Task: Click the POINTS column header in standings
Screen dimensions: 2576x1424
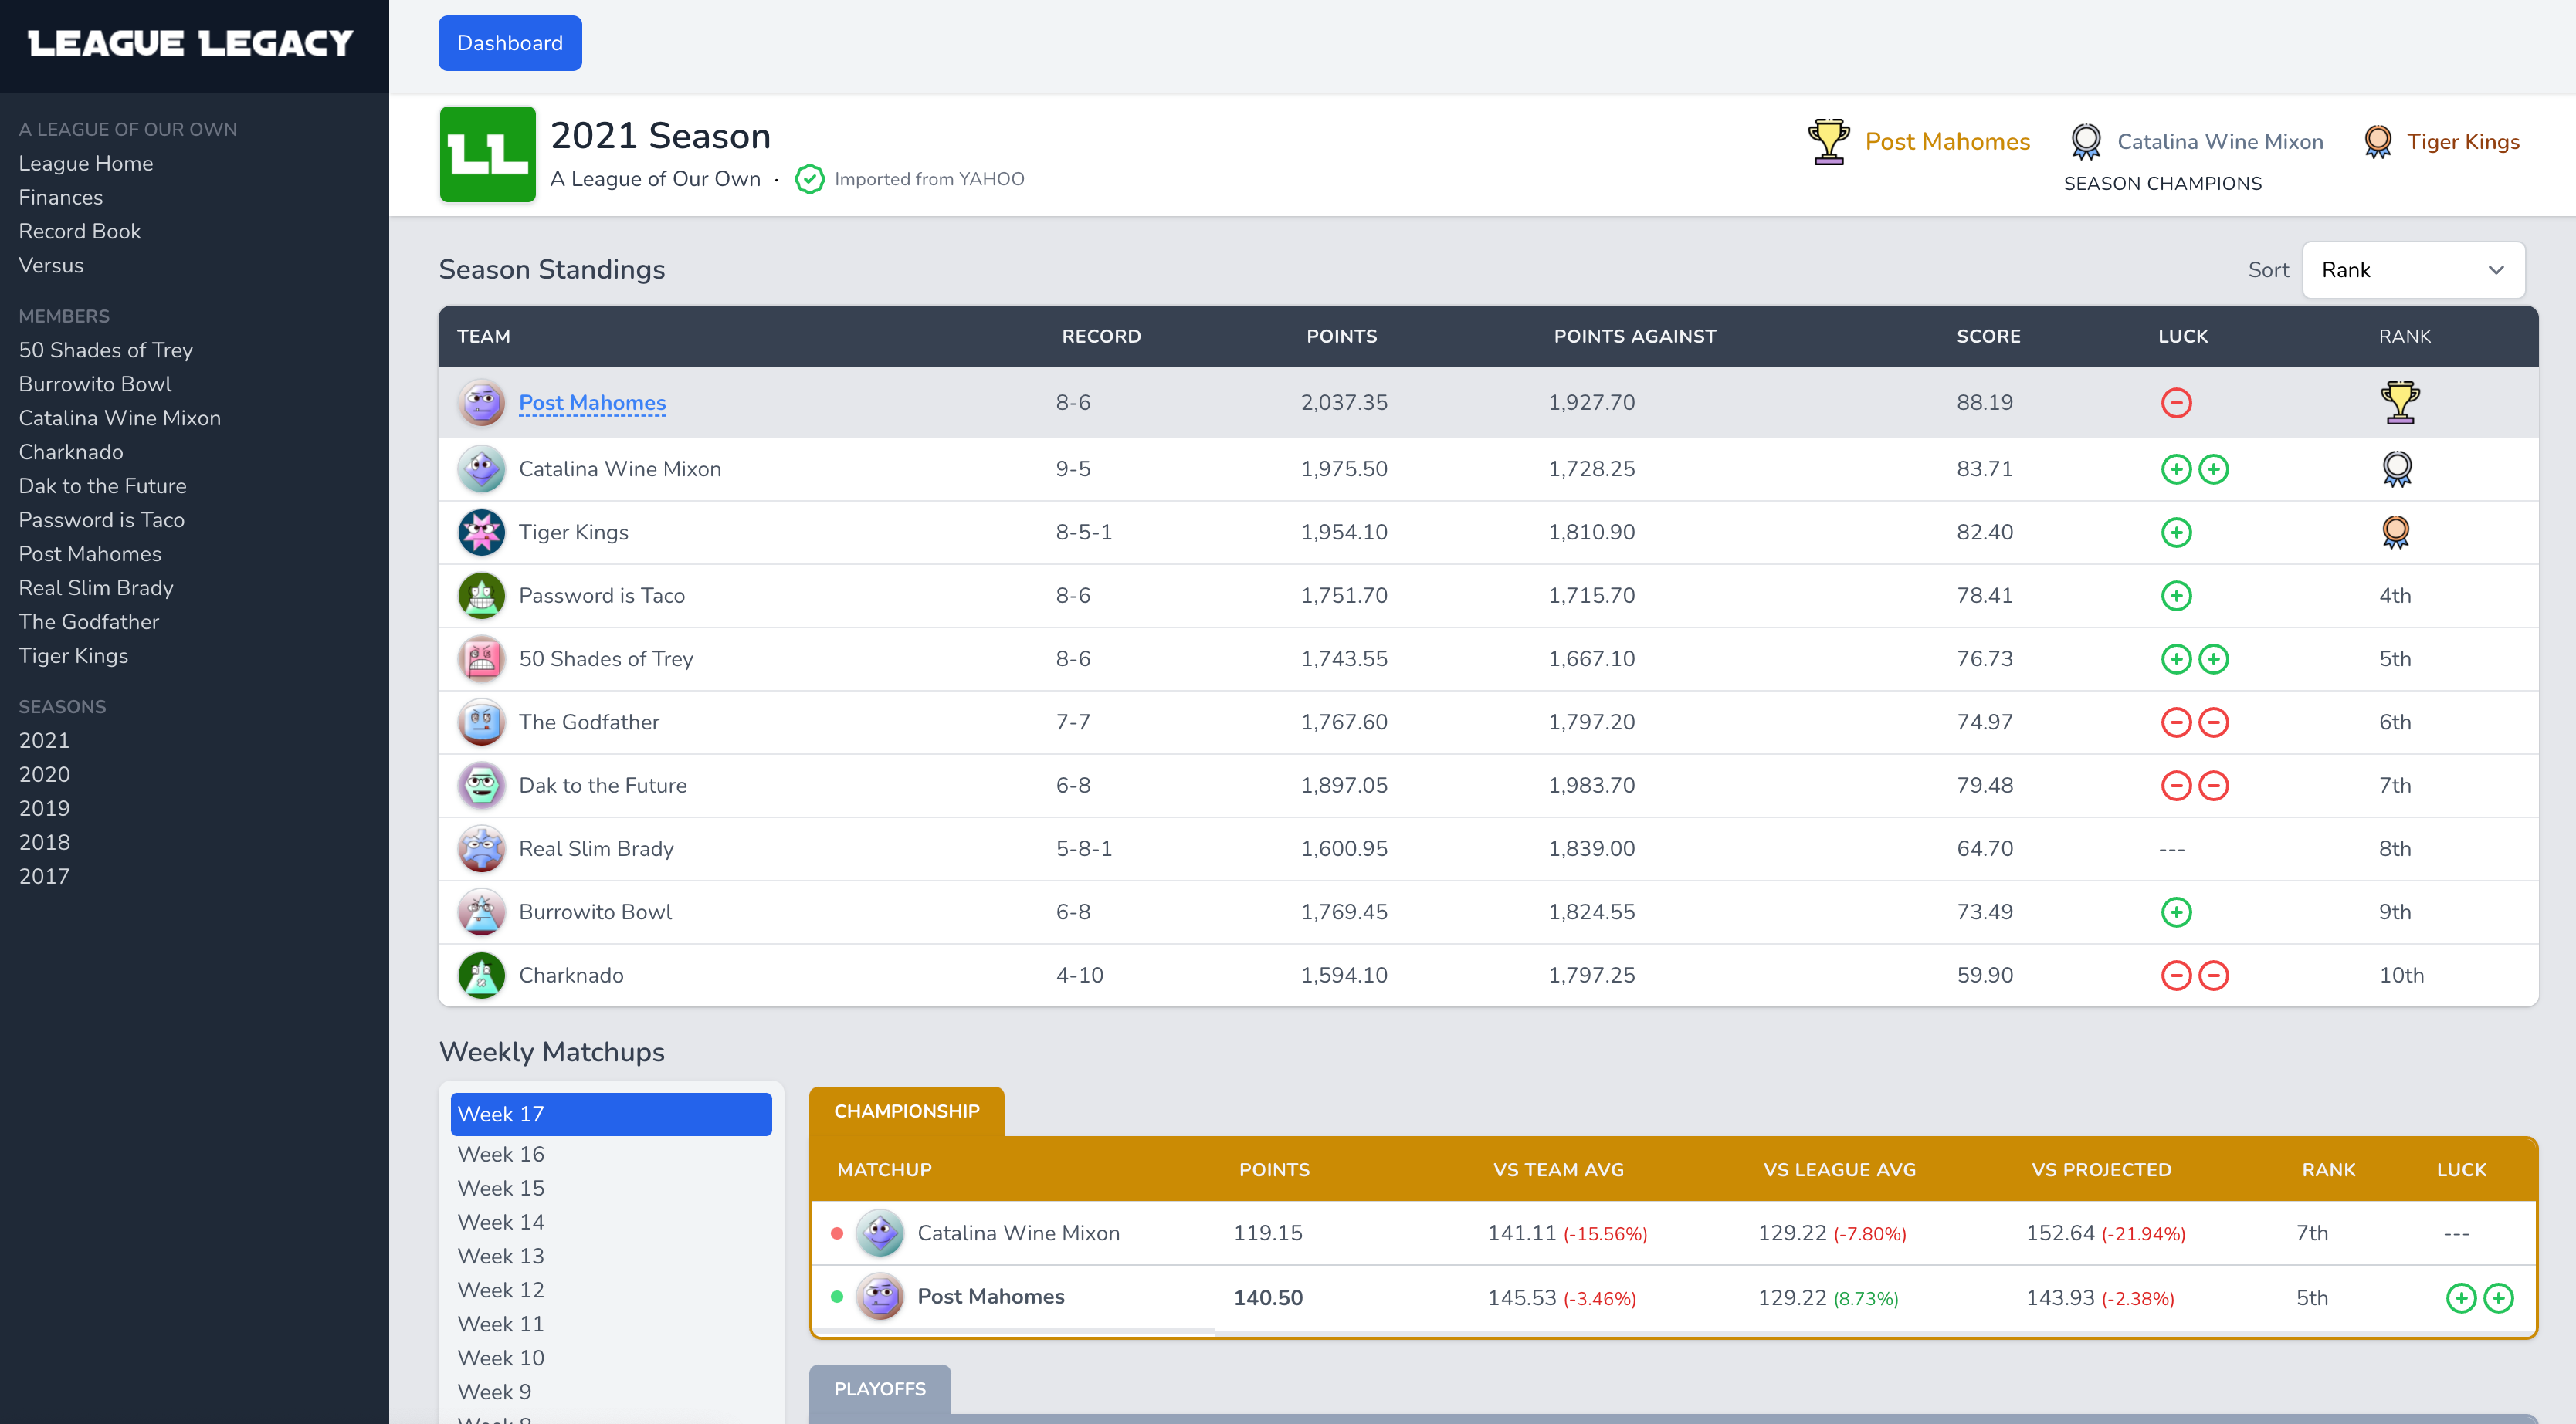Action: [1342, 337]
